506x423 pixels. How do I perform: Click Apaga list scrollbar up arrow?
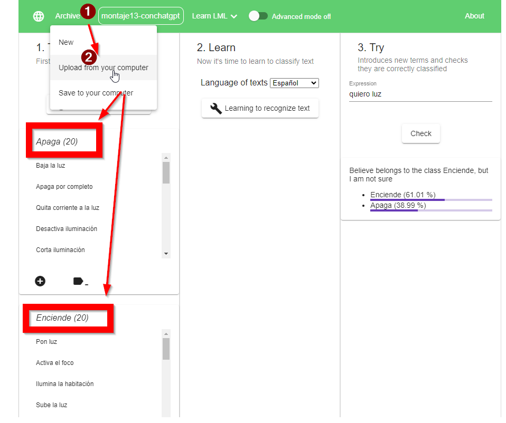tap(166, 158)
